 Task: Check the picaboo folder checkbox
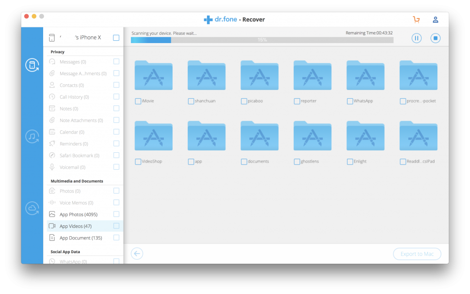244,101
